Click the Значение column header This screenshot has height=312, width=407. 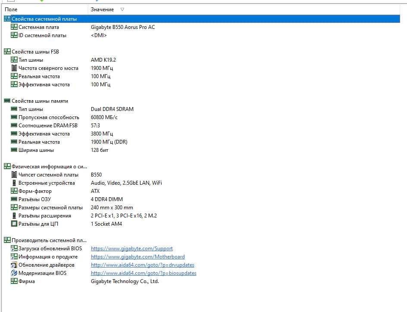coord(244,9)
